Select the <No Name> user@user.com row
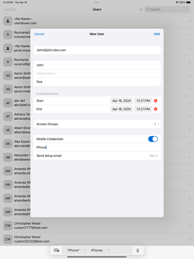 (x=97, y=21)
